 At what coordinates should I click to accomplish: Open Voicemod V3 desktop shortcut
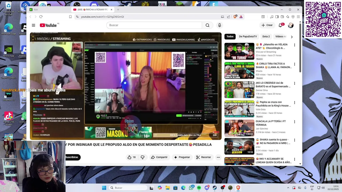point(9,95)
